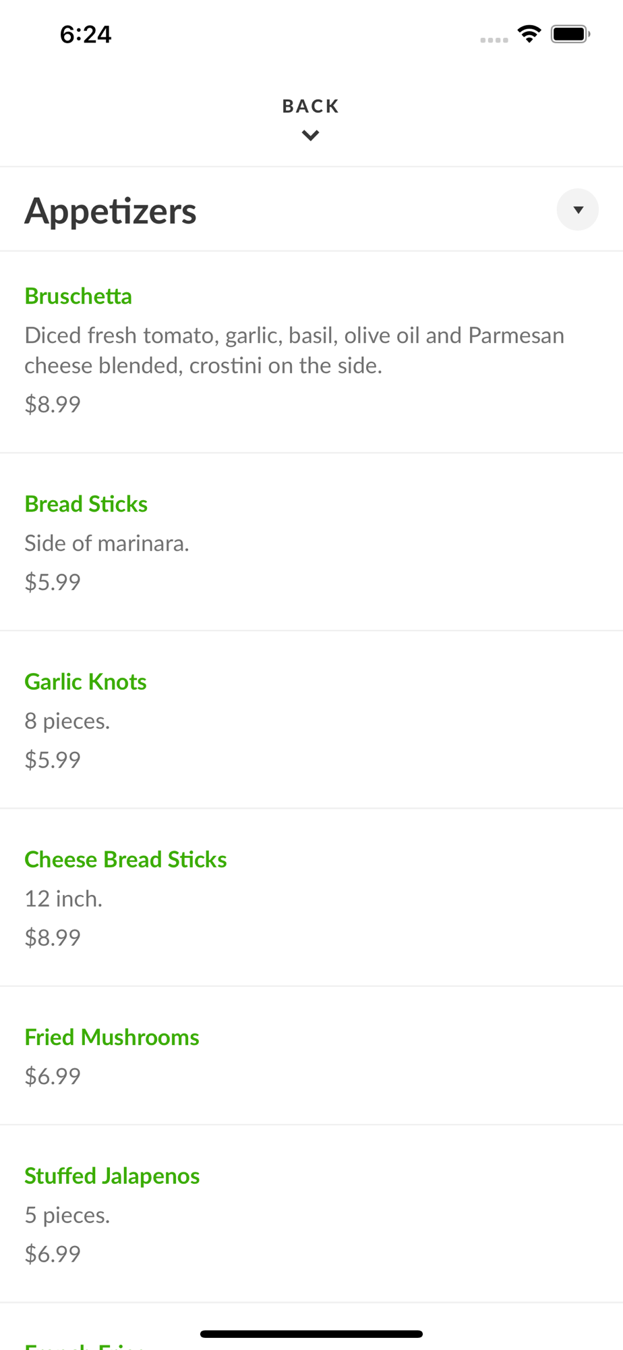Click the 5 pieces description text
Viewport: 623px width, 1350px height.
(x=67, y=1215)
